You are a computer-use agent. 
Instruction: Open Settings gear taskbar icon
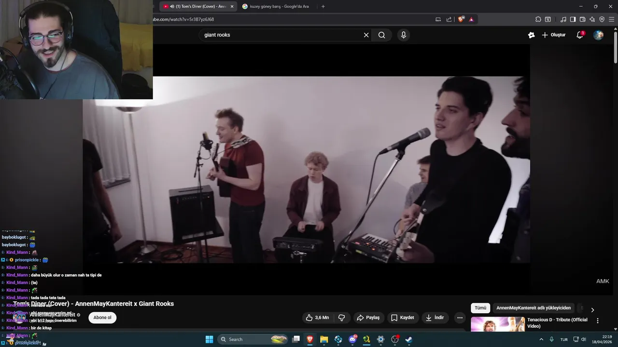point(380,339)
